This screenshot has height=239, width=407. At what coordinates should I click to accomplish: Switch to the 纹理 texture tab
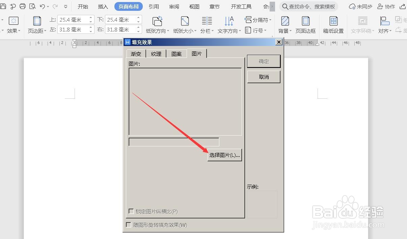(156, 54)
